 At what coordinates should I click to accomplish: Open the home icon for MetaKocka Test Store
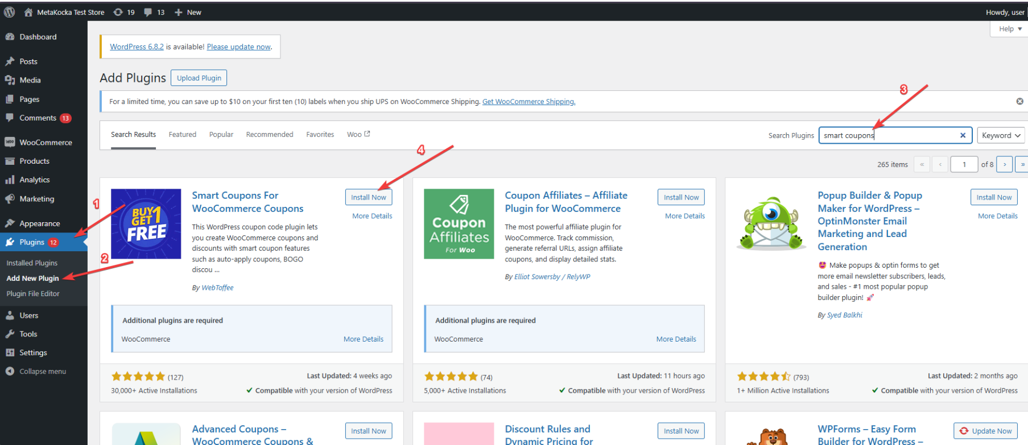(x=28, y=12)
